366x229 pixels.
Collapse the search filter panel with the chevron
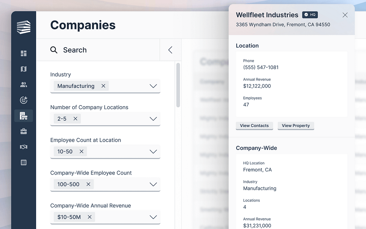tap(170, 50)
